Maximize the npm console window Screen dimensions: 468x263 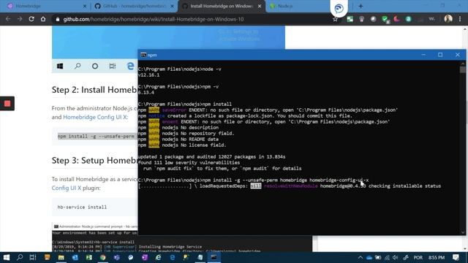(x=440, y=55)
